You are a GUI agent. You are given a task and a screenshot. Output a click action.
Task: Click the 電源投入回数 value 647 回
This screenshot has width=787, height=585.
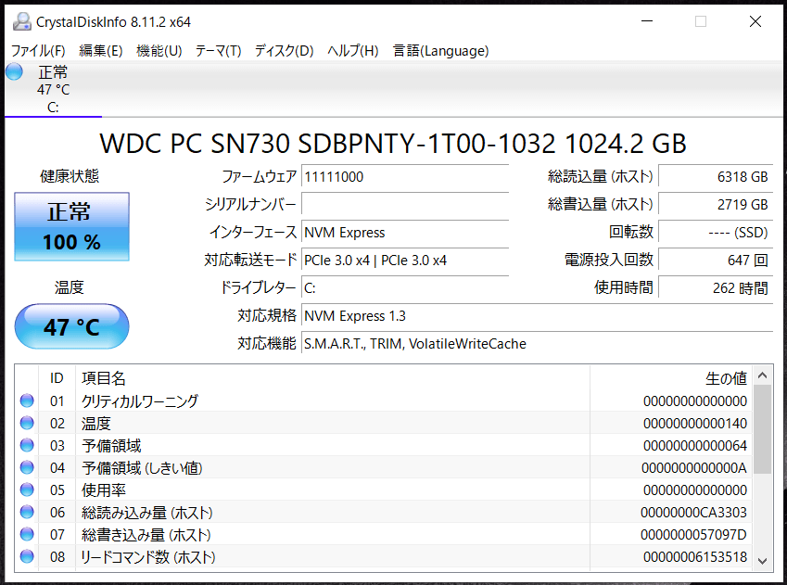point(716,261)
